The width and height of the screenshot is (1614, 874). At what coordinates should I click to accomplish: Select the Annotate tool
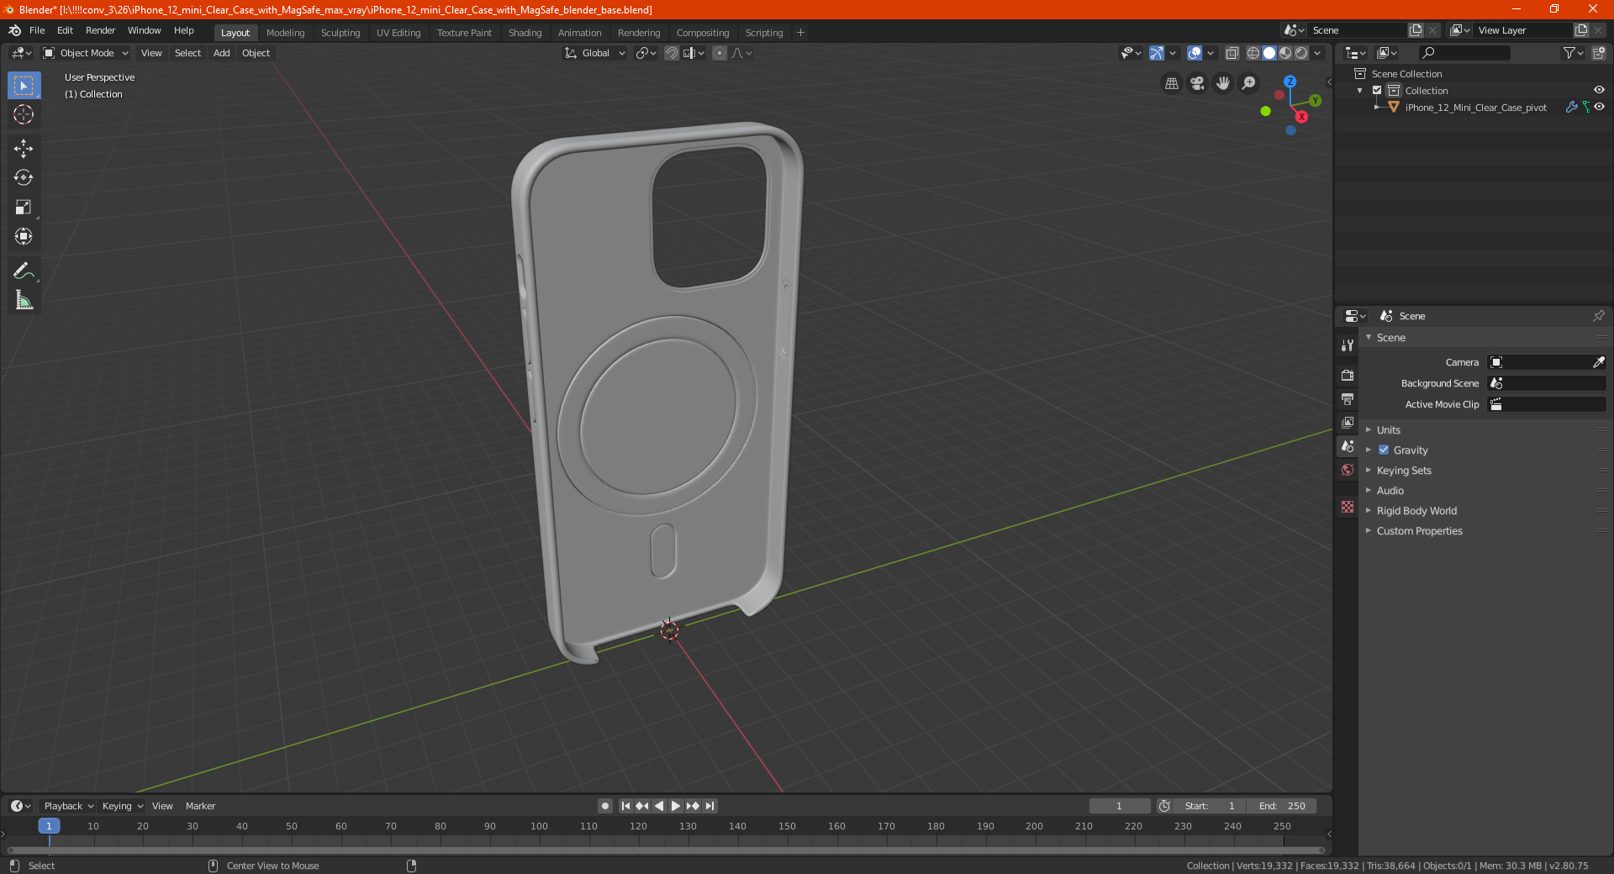tap(24, 271)
